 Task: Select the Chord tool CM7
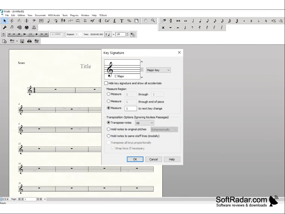point(107,21)
